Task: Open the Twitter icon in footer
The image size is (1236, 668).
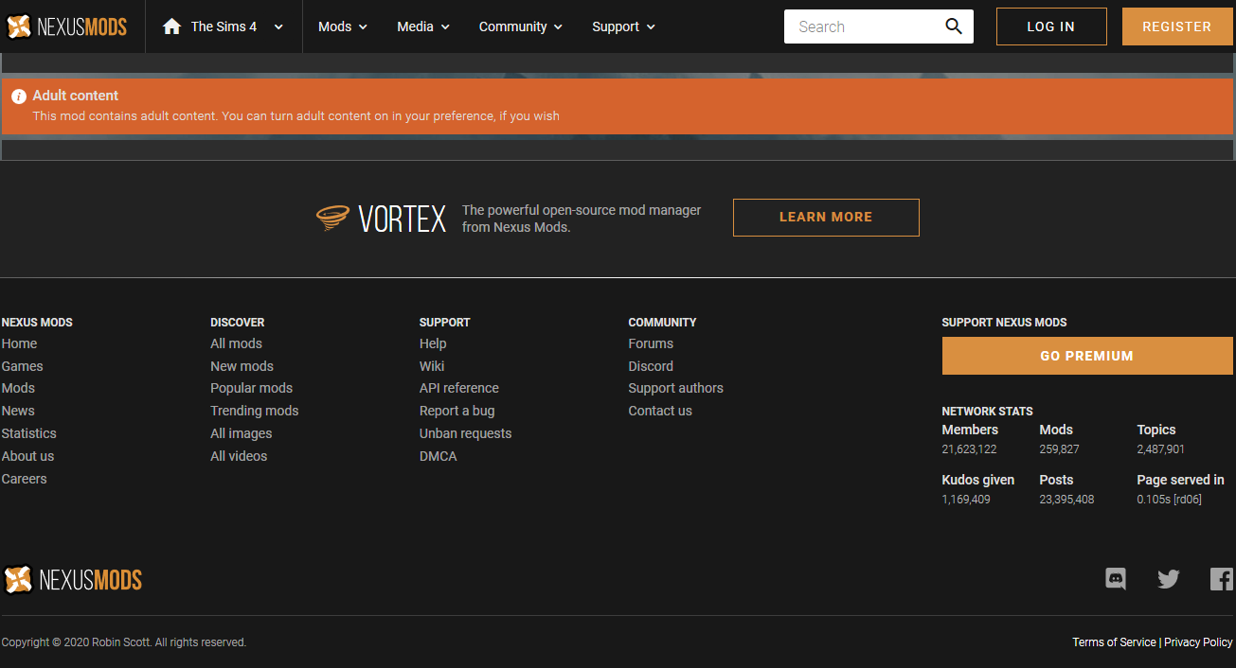Action: [x=1169, y=579]
